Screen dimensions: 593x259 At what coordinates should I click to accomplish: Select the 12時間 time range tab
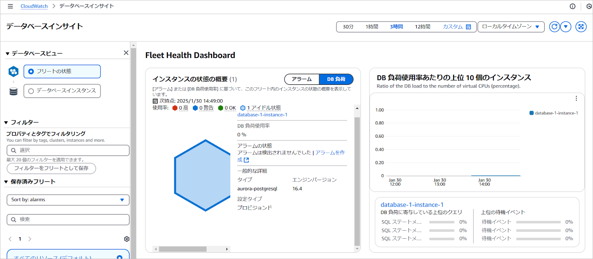422,27
